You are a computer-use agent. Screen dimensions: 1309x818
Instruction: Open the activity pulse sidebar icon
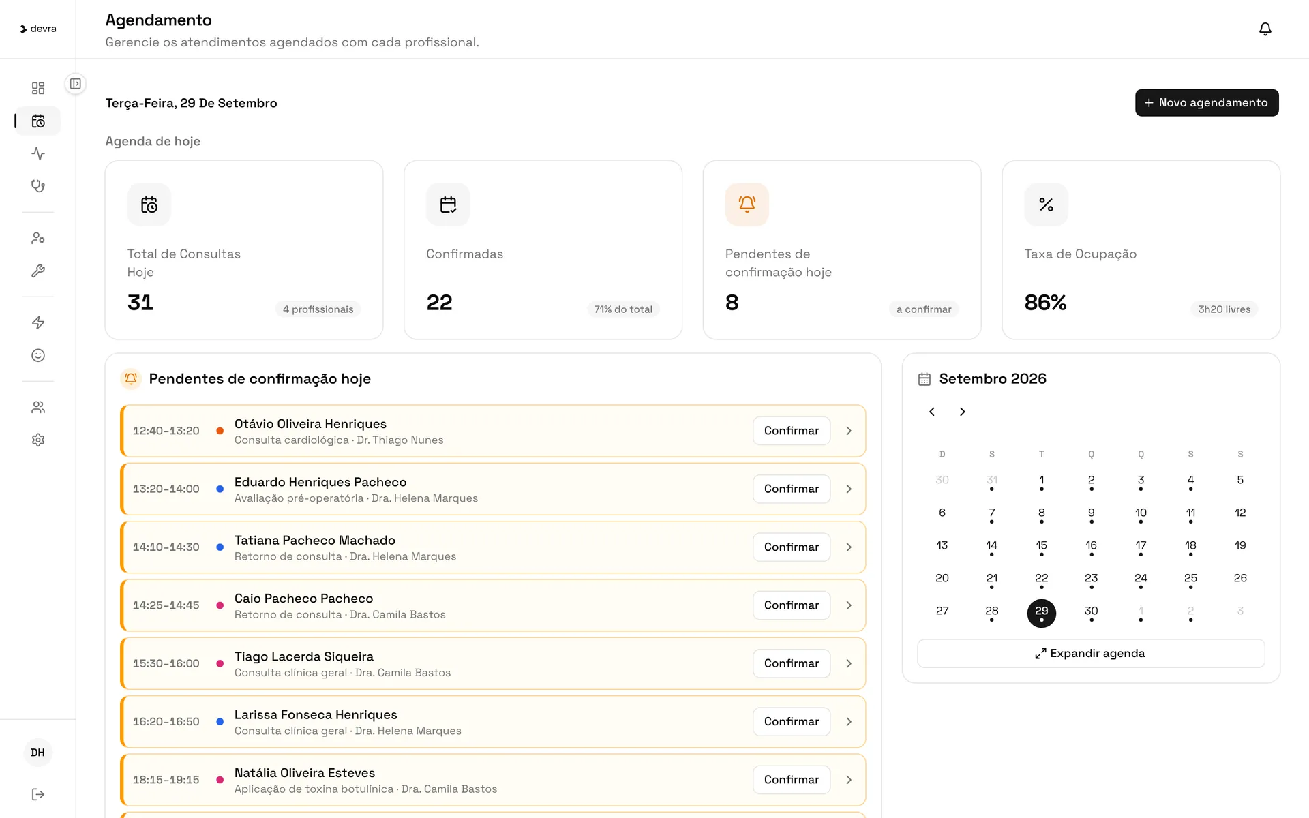point(38,153)
